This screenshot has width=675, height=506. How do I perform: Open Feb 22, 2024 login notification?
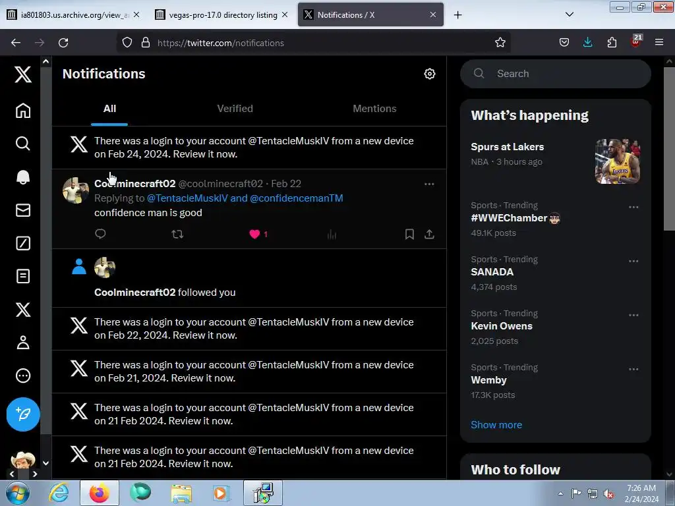(x=249, y=329)
